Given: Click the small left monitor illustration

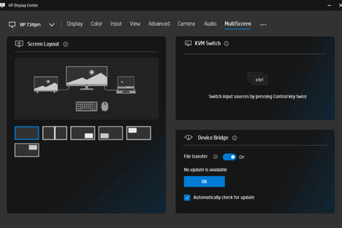Looking at the screenshot, I should tap(46, 84).
